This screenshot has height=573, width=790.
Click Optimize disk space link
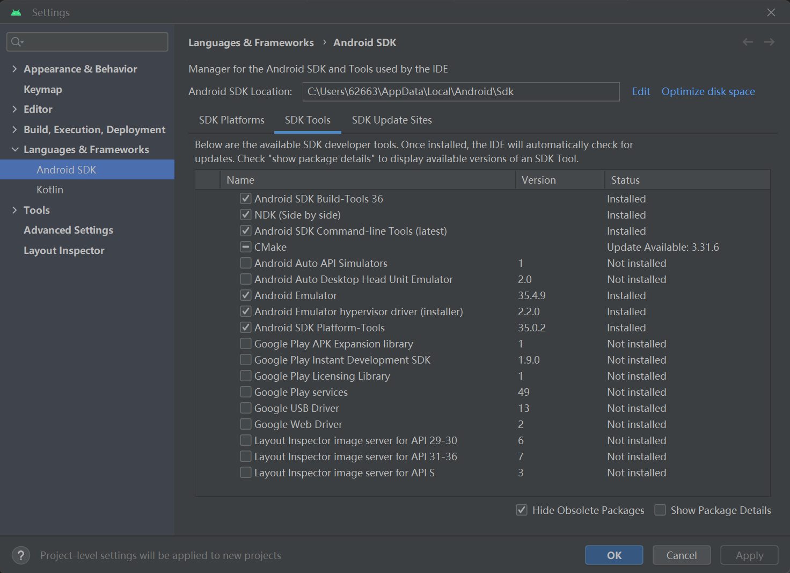point(708,91)
